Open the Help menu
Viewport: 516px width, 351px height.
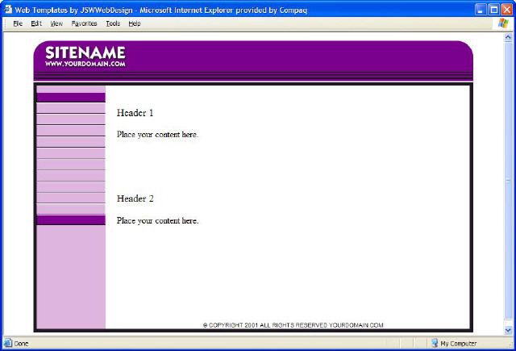tap(135, 23)
